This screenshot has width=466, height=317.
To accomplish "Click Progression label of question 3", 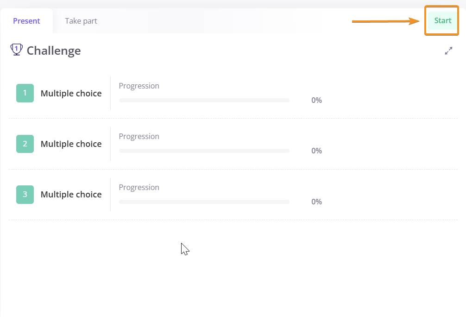I will (139, 187).
